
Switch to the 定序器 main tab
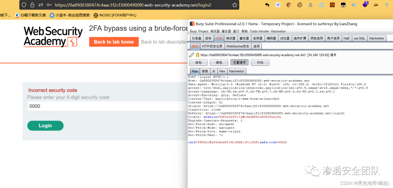click(257, 38)
